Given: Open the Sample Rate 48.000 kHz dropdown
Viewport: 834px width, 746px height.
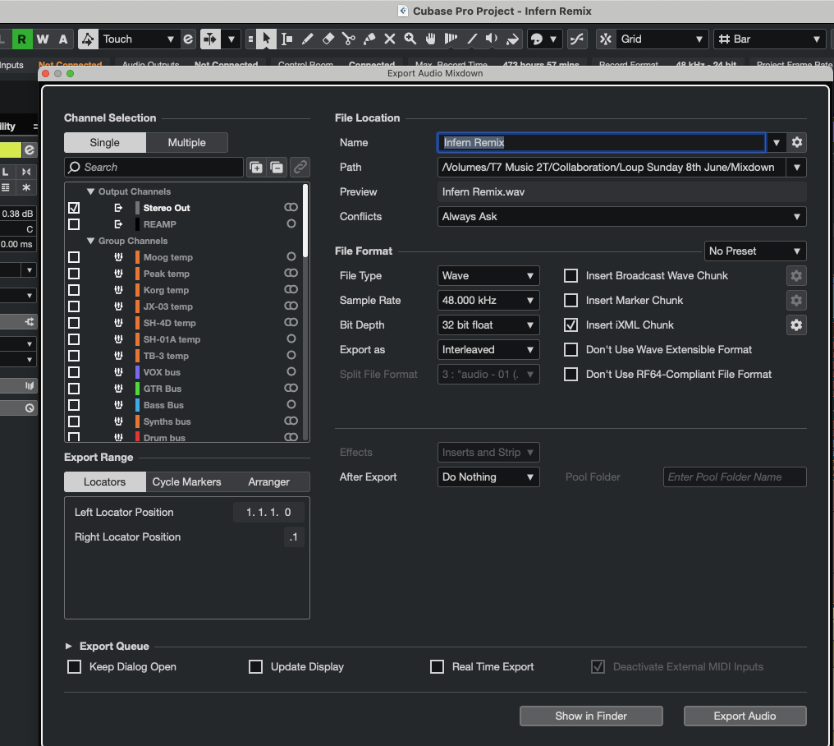Looking at the screenshot, I should click(488, 301).
